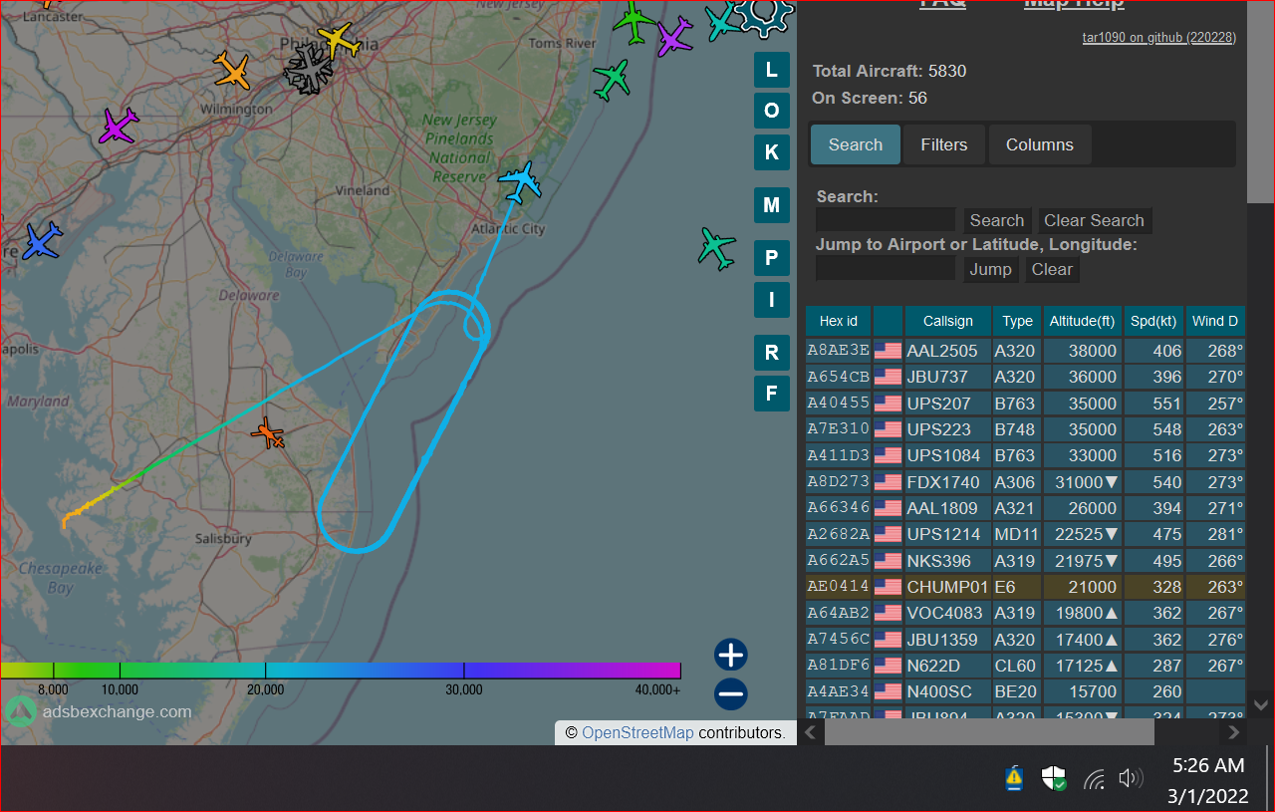
Task: Select the N622D row
Action: click(x=1025, y=666)
